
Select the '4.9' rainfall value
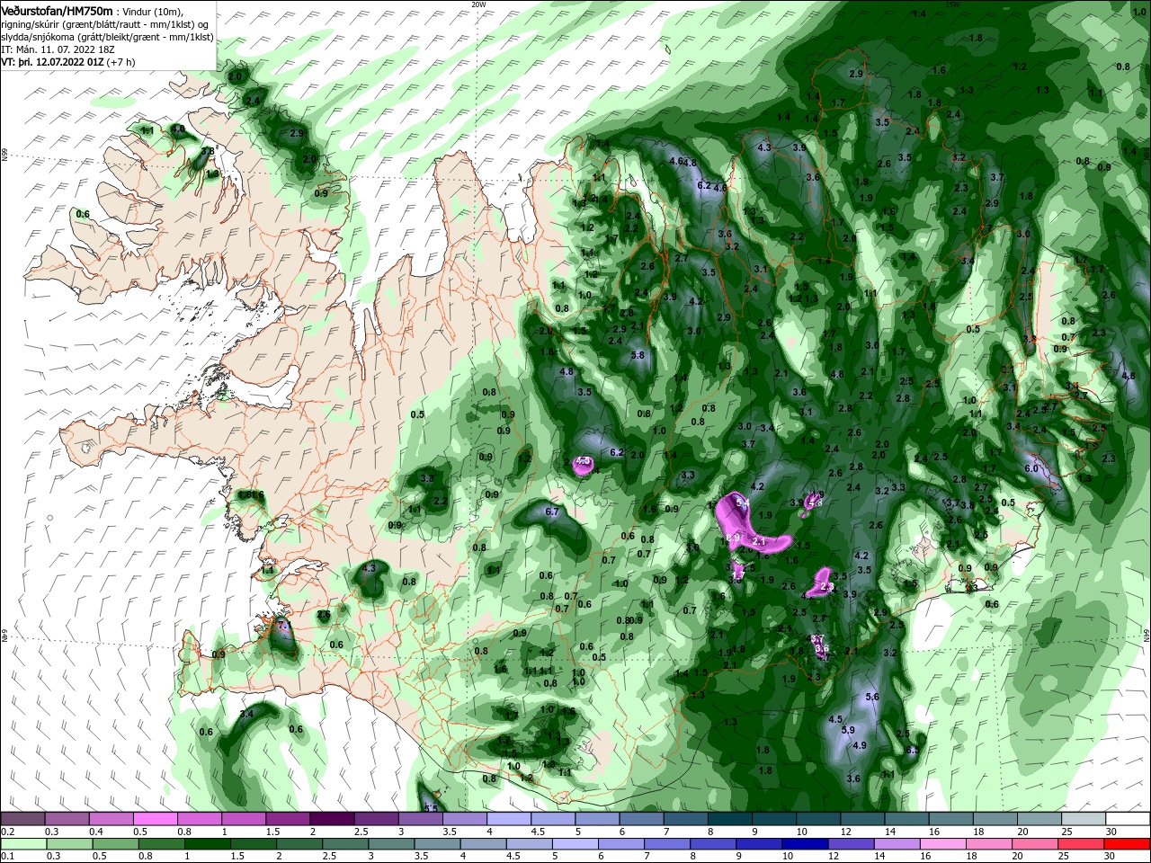point(859,745)
